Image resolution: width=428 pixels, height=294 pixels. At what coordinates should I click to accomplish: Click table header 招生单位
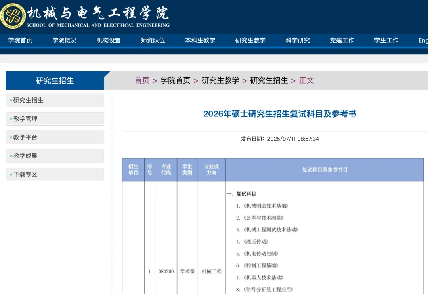click(133, 170)
